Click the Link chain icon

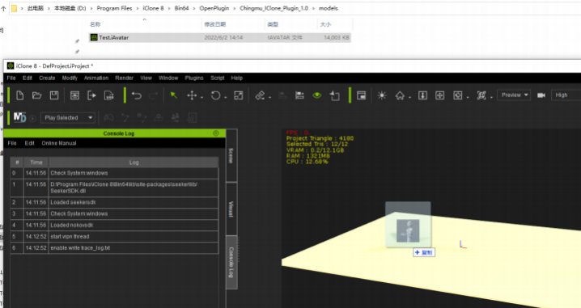click(260, 95)
